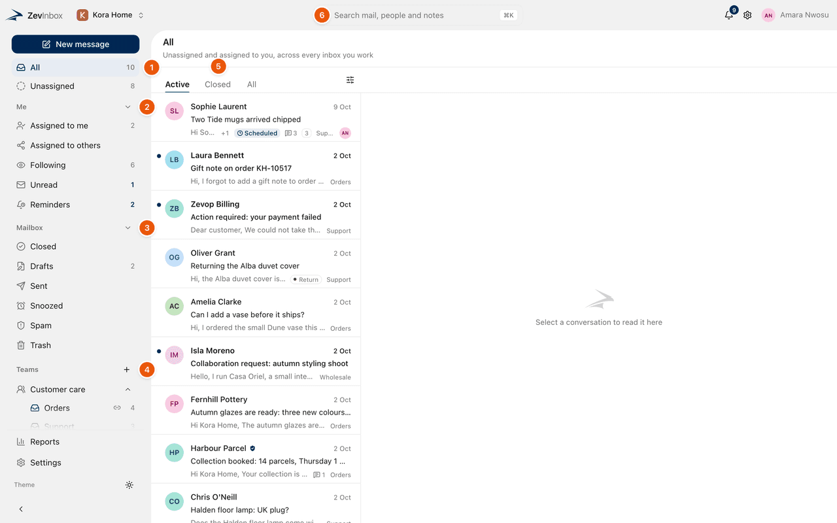Image resolution: width=837 pixels, height=523 pixels.
Task: Click the ZevInbox logo
Action: [x=34, y=15]
